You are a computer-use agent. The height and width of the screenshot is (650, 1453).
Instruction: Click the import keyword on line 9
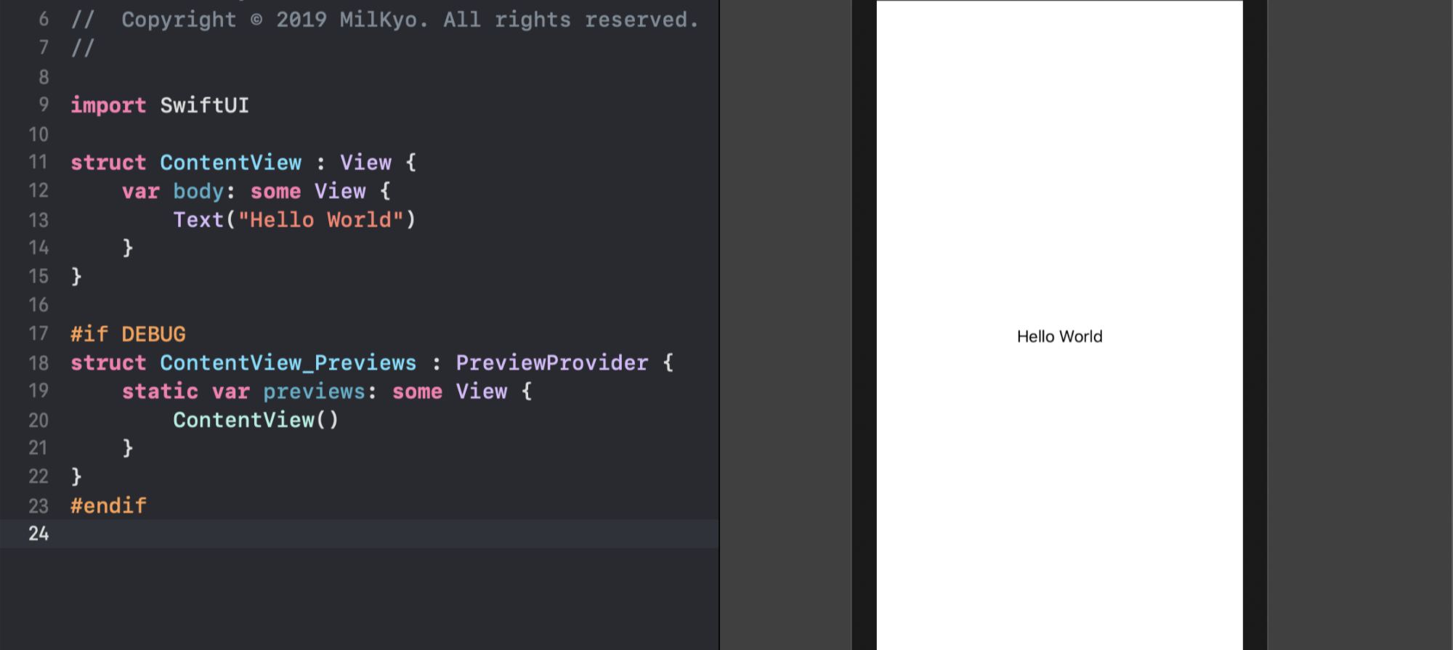click(x=108, y=105)
